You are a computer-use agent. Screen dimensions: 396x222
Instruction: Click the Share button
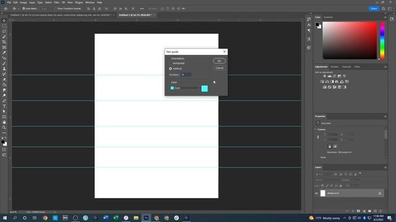pos(374,9)
